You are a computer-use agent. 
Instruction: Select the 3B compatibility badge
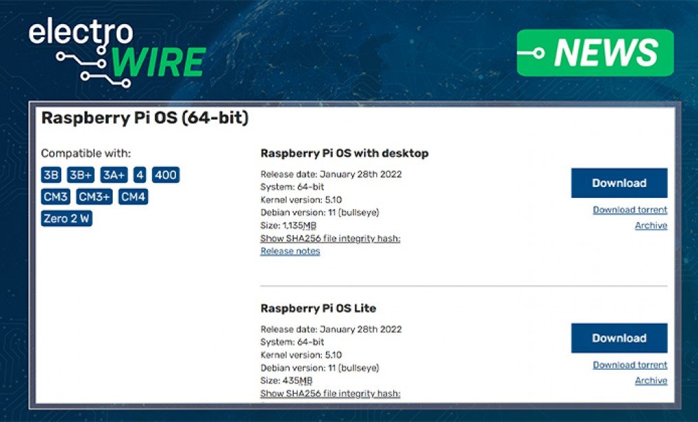(51, 175)
